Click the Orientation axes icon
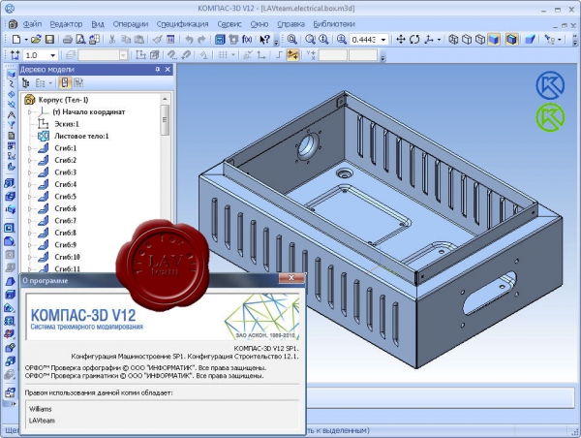This screenshot has height=438, width=581. click(429, 40)
